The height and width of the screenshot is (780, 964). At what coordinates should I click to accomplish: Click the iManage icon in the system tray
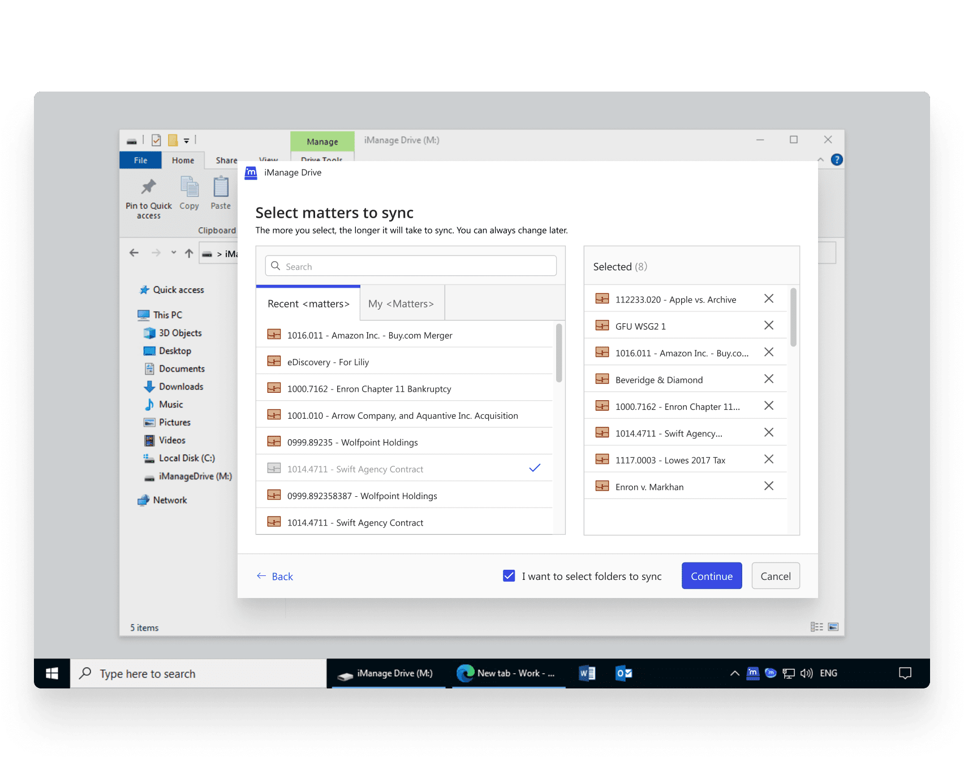point(752,673)
